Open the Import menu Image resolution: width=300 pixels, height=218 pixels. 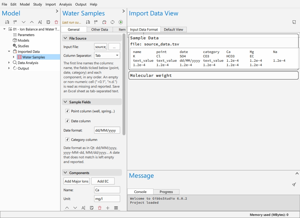click(x=50, y=4)
